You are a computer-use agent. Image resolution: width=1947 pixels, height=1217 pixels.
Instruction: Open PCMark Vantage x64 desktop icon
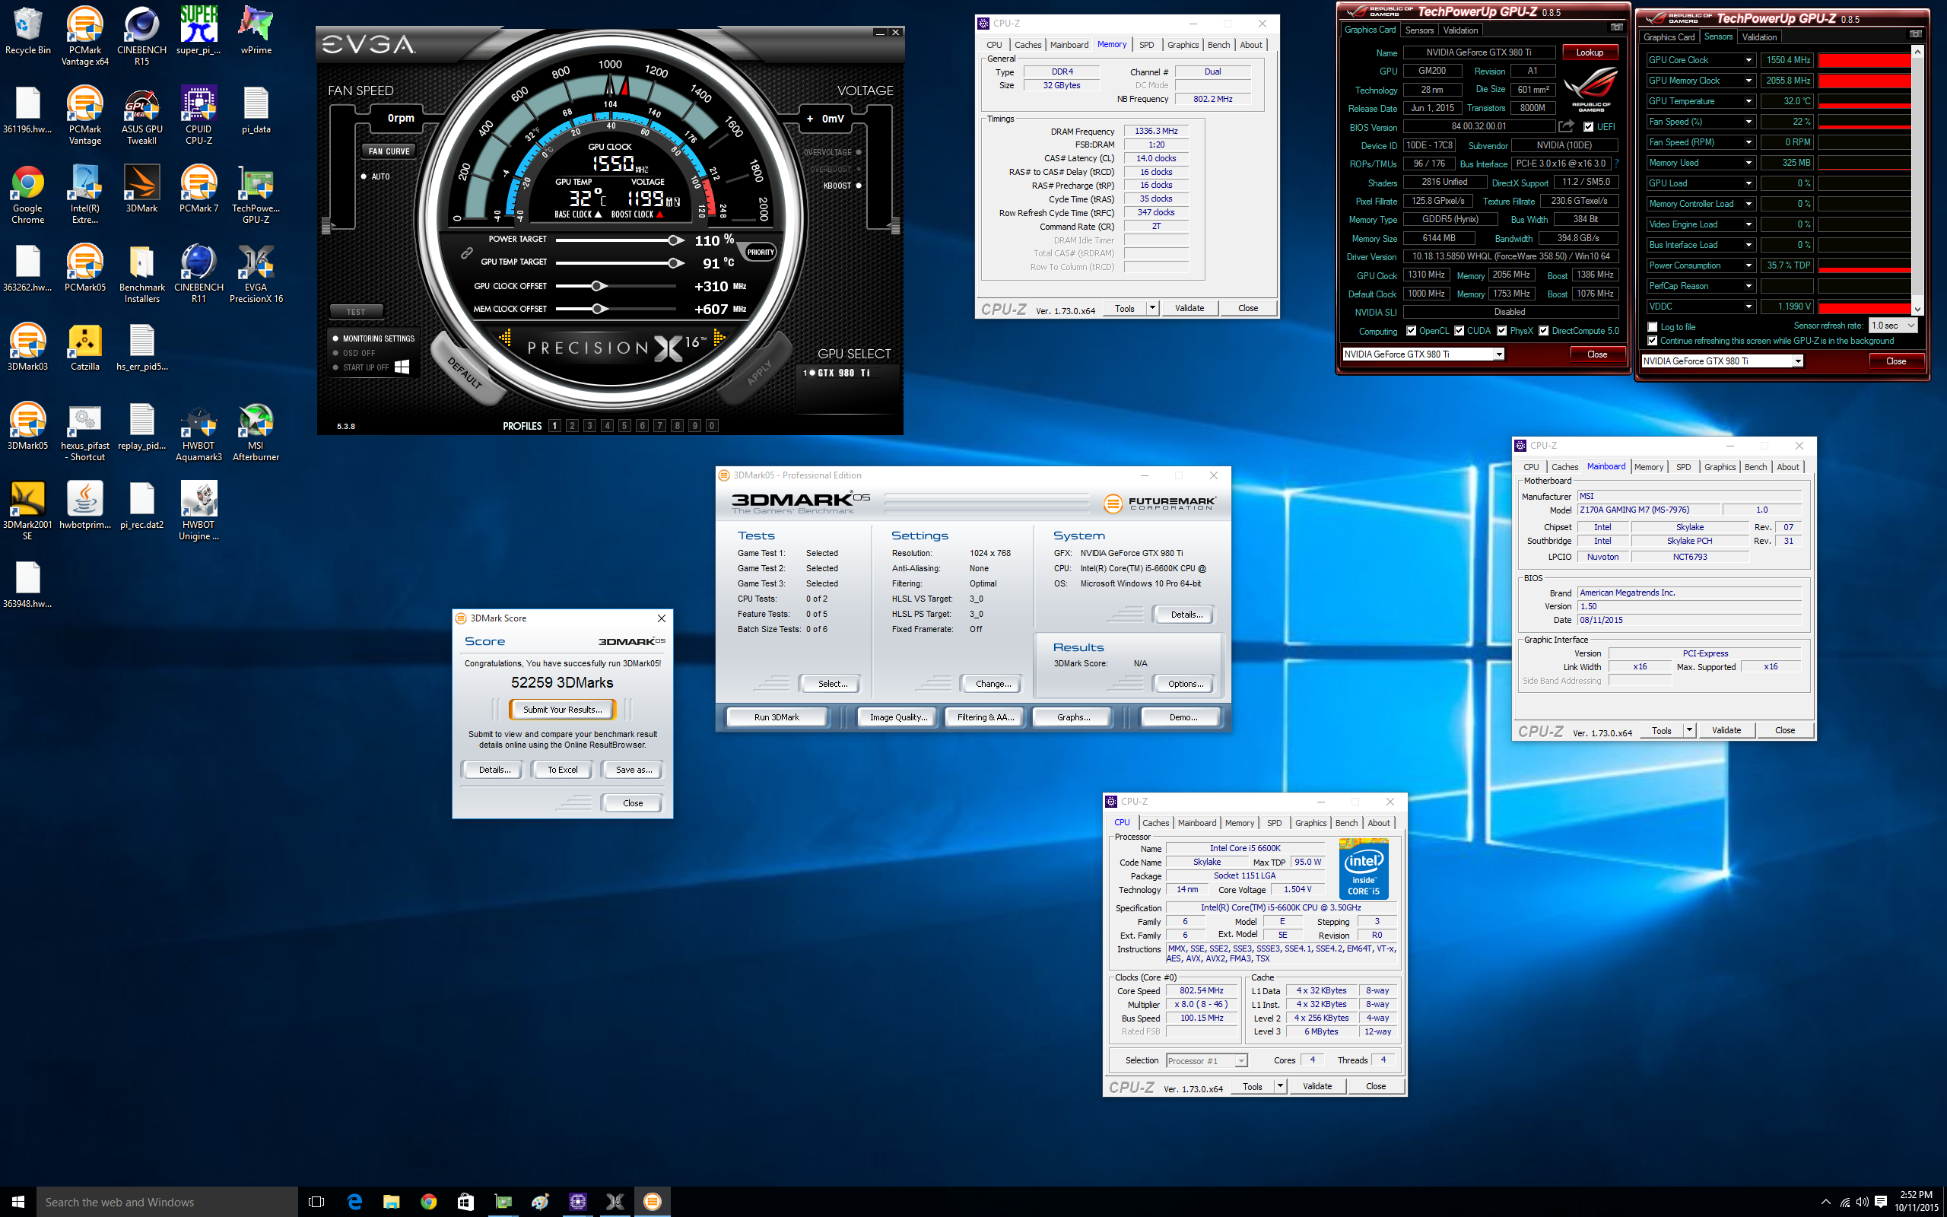point(84,37)
